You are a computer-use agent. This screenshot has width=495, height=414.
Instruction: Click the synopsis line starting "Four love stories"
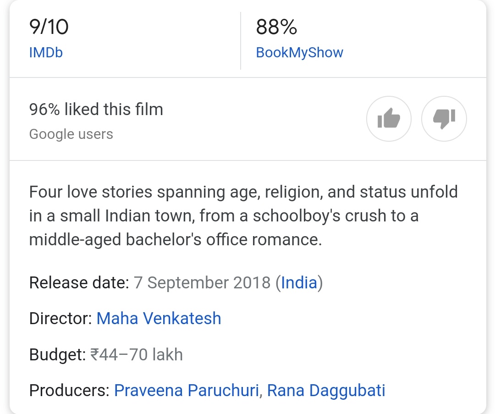(243, 191)
